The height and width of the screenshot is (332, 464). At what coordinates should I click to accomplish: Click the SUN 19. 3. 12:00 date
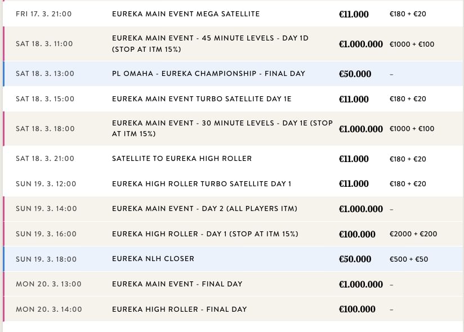coord(46,184)
